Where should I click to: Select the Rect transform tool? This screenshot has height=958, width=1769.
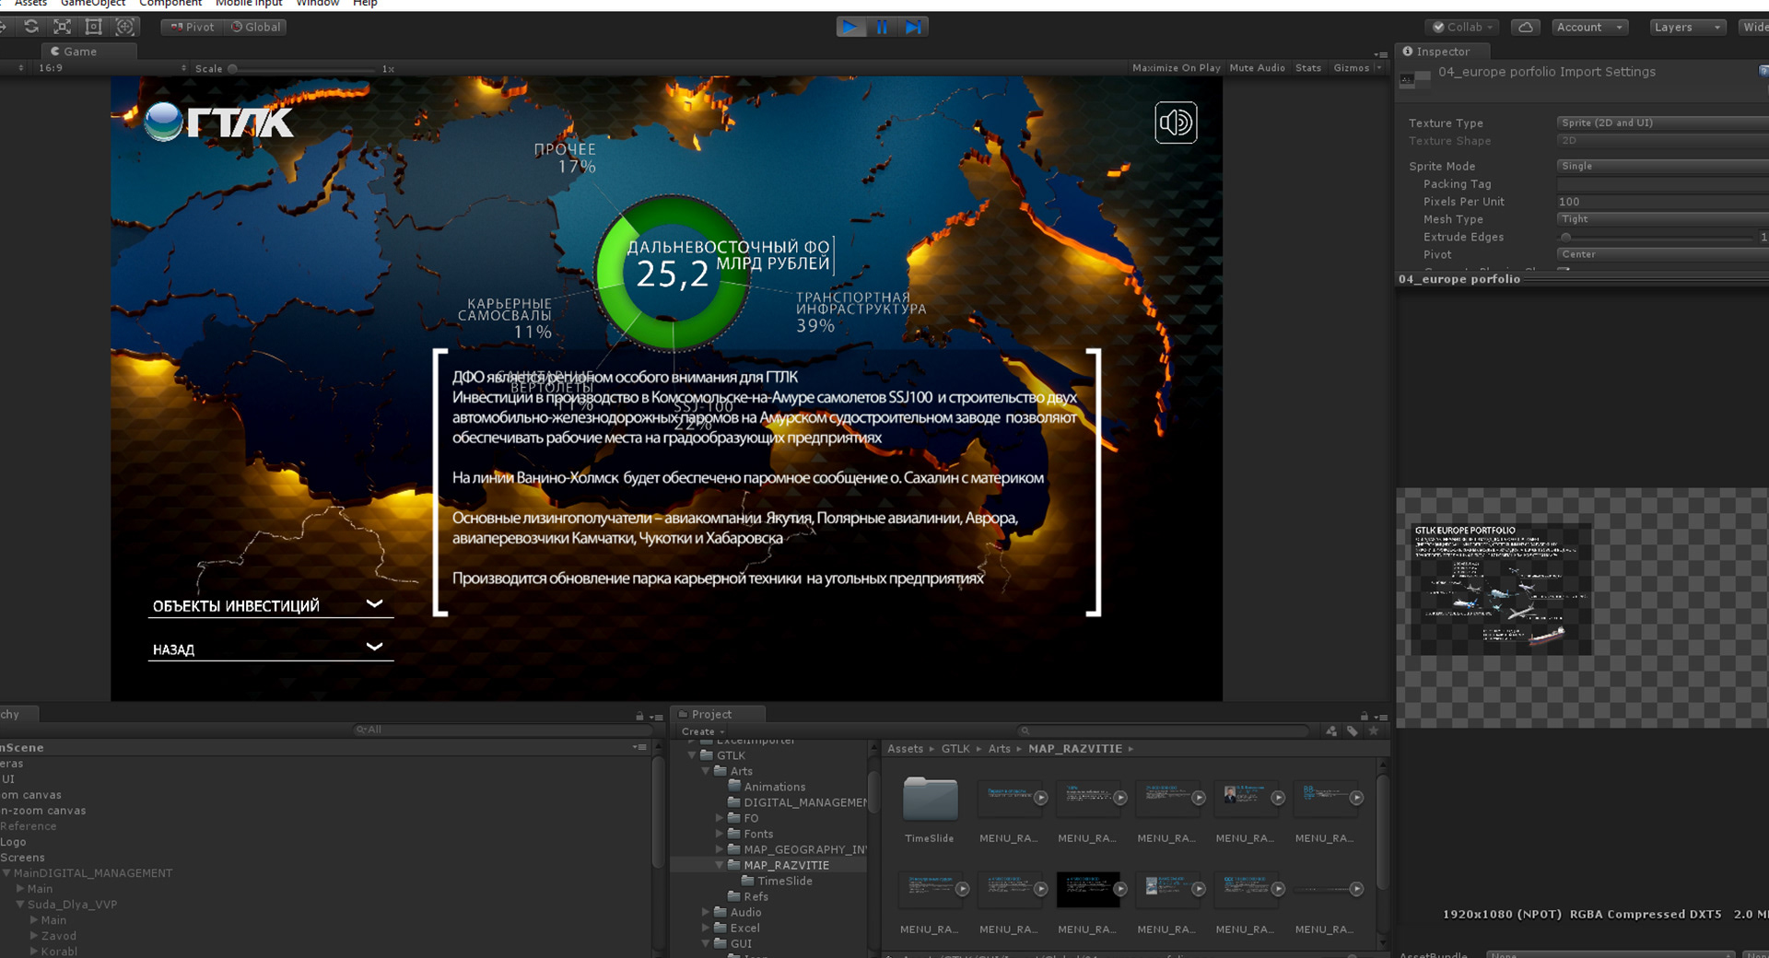(94, 27)
